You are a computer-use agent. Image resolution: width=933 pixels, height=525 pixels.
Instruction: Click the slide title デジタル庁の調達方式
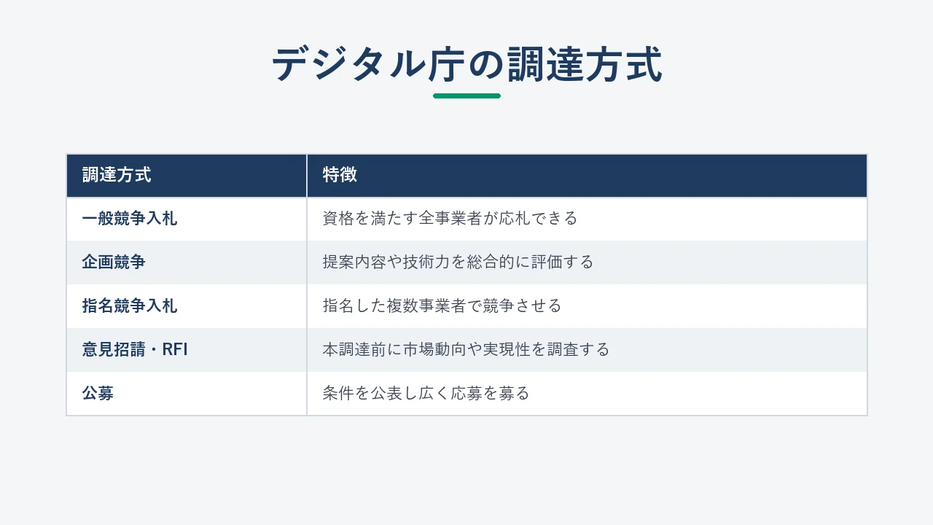click(x=466, y=64)
